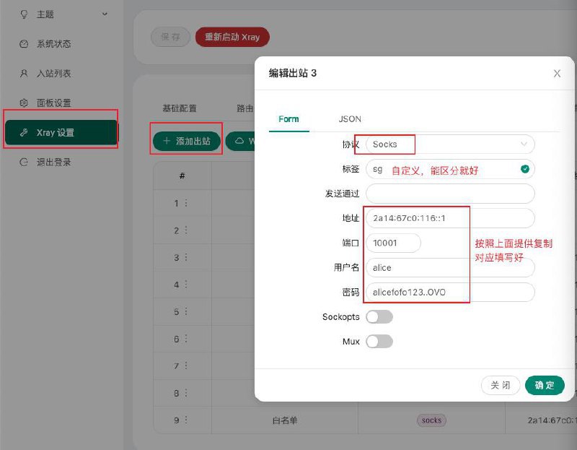Viewport: 577px width, 450px height.
Task: Click the 退出登录 logout icon
Action: coord(24,163)
